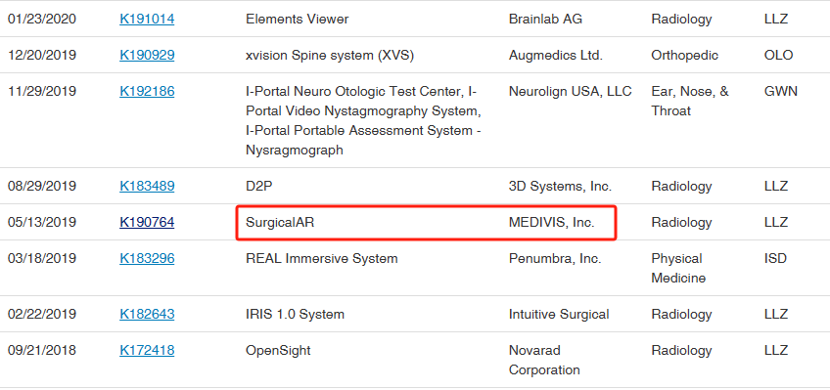Click the IRIS 1.0 System entry
This screenshot has width=830, height=390.
tap(295, 315)
